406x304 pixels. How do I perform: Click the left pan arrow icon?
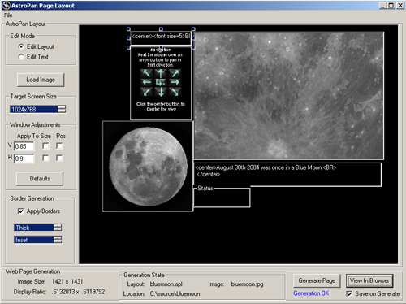tap(146, 82)
